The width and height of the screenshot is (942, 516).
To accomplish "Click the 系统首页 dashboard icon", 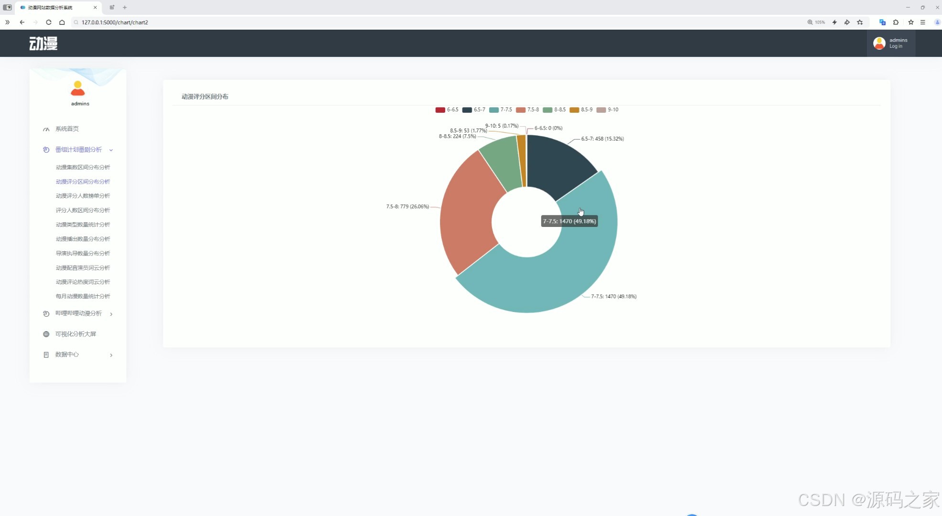I will pyautogui.click(x=46, y=129).
